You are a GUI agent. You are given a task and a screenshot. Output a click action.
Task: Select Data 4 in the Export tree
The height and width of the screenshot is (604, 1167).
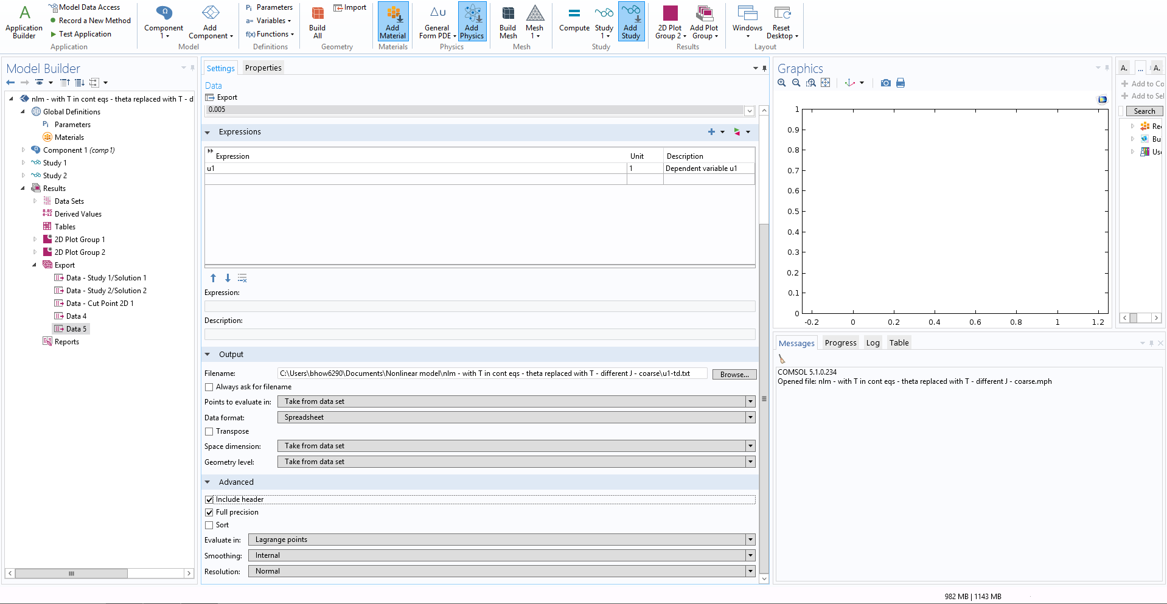(x=76, y=316)
